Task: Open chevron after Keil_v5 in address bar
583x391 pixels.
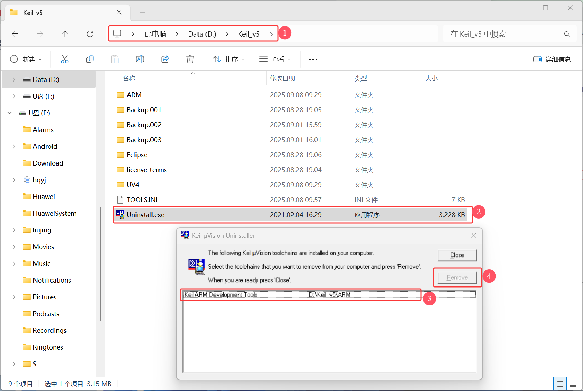Action: [271, 34]
